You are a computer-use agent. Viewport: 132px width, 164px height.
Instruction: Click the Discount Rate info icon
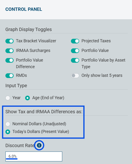(39, 145)
